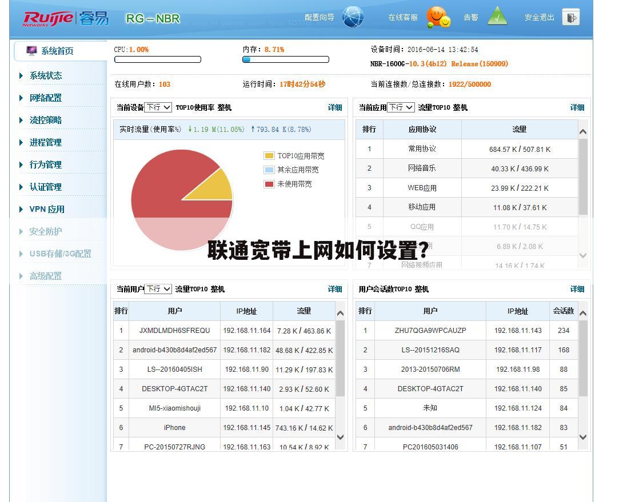Open 详细 for 当前应用 流量TOP10 panel
The image size is (635, 502).
577,107
